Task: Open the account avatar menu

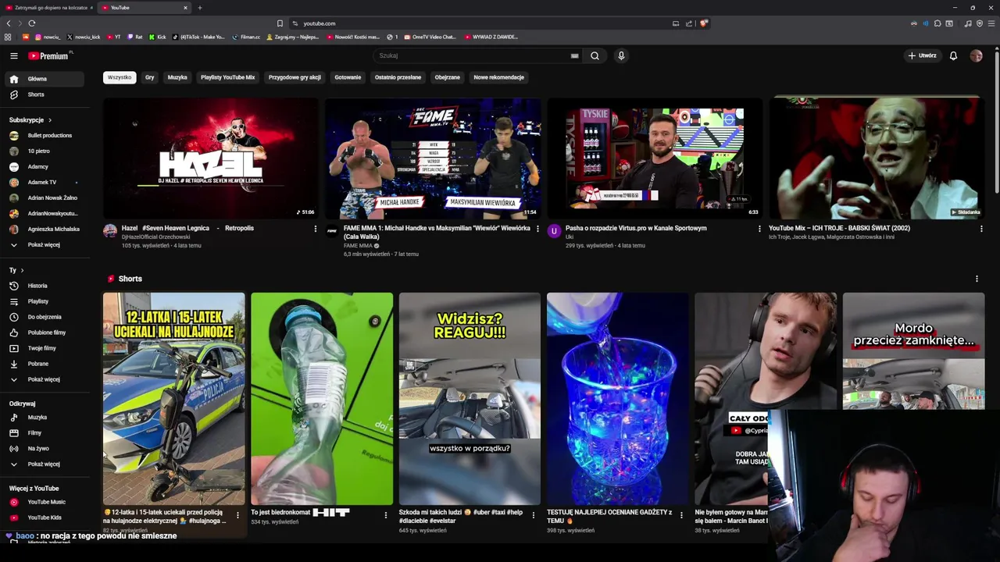Action: point(976,55)
